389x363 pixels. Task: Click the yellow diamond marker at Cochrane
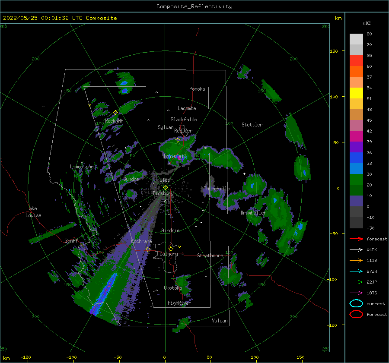(x=148, y=249)
